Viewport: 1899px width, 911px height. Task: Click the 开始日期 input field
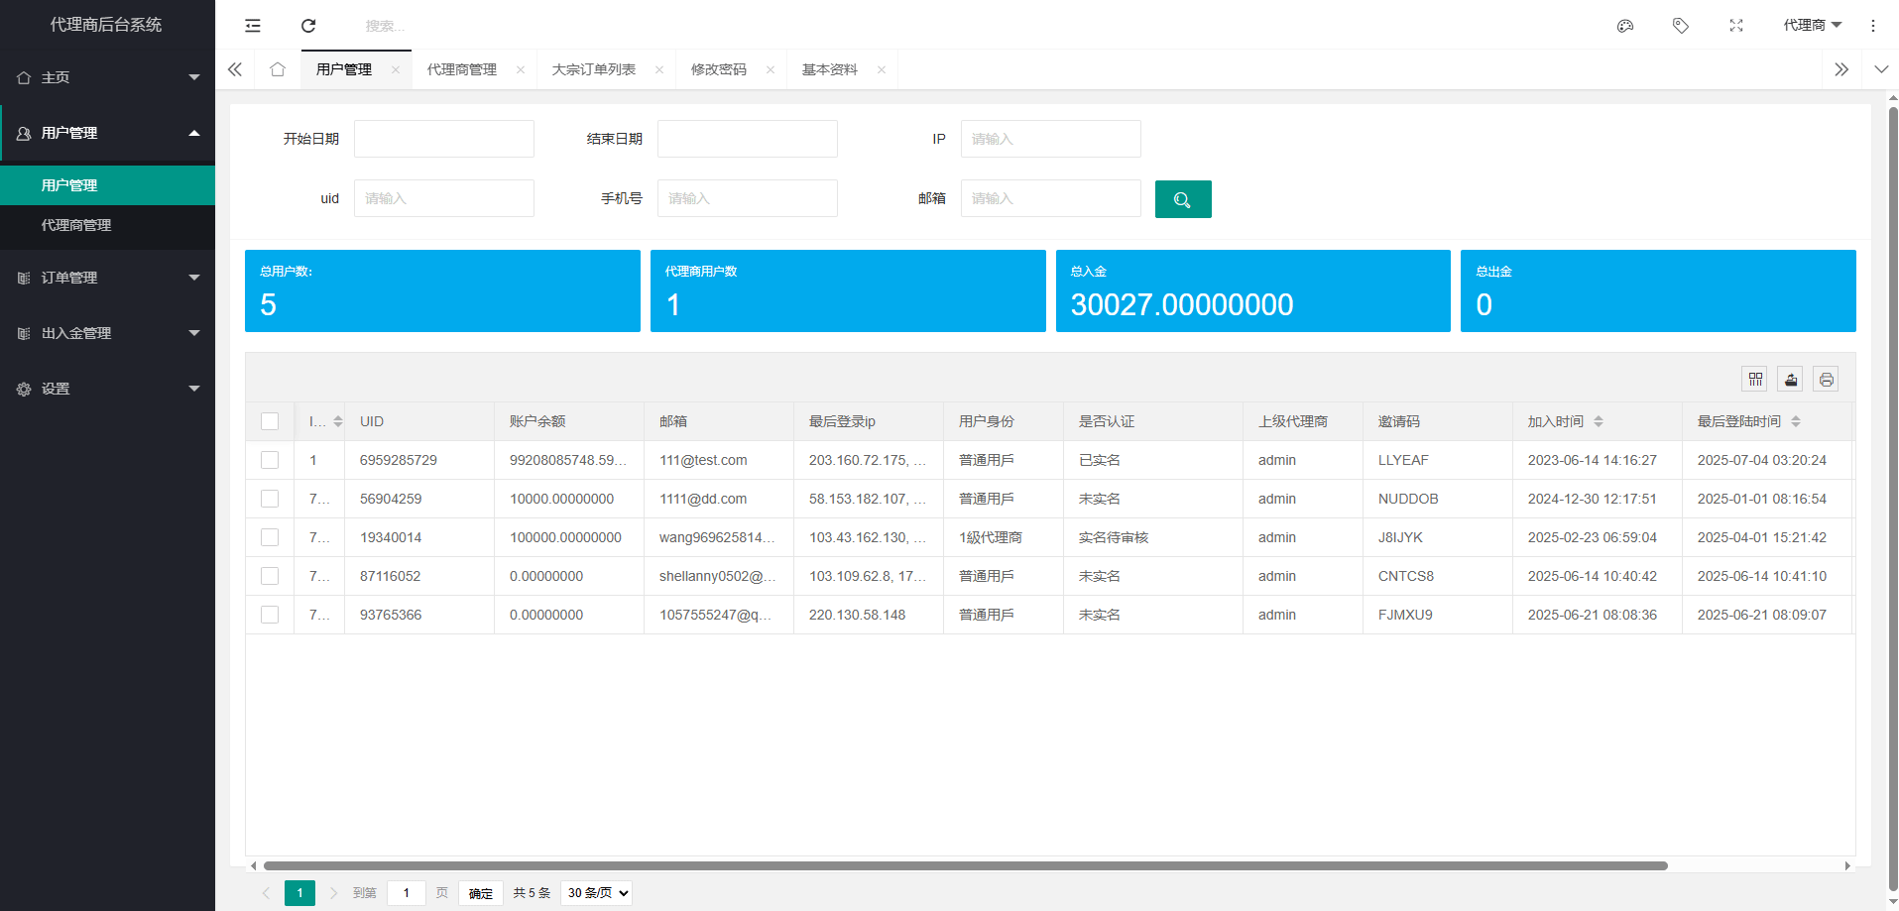coord(444,139)
